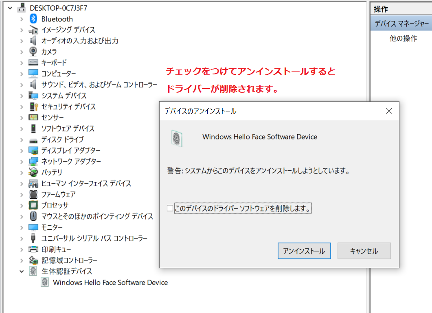432x313 pixels.
Task: Click the カメラ (camera) device icon
Action: 33,52
